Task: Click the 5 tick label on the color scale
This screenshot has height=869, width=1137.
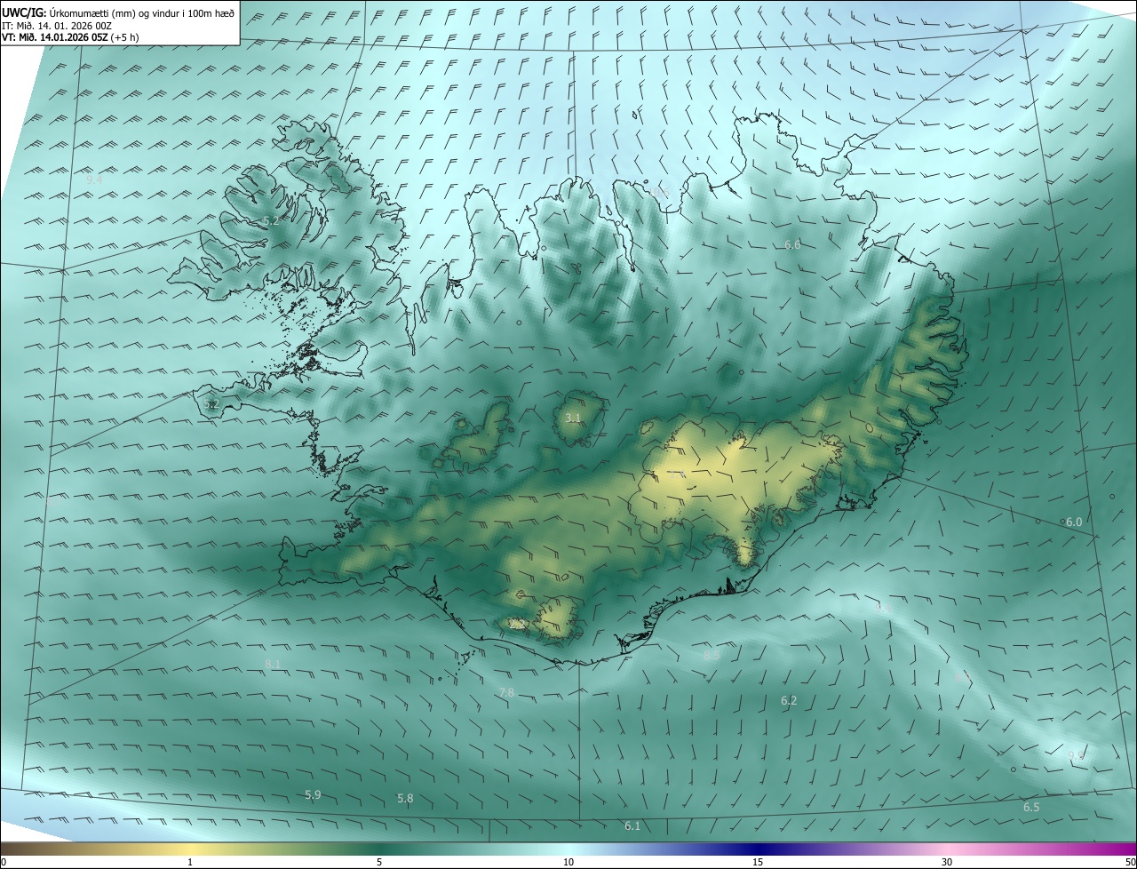Action: pos(379,863)
